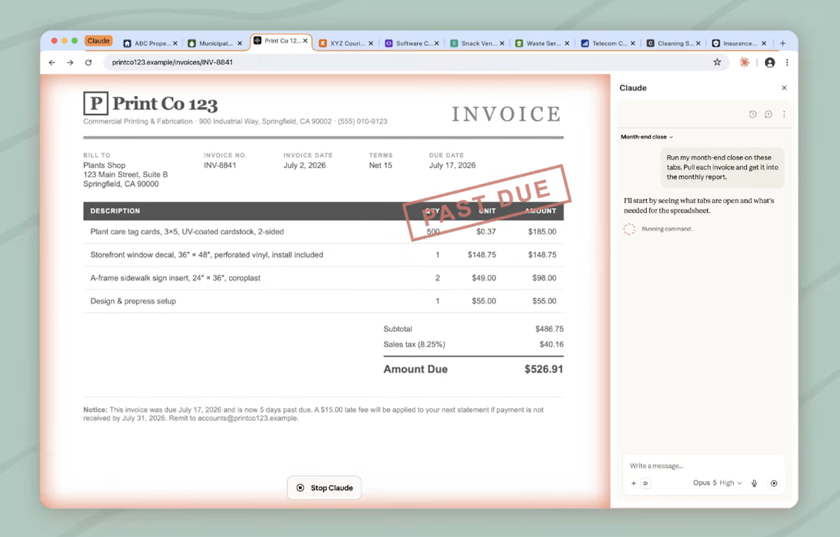This screenshot has height=537, width=840.
Task: Close the active Print Co tab
Action: (305, 41)
